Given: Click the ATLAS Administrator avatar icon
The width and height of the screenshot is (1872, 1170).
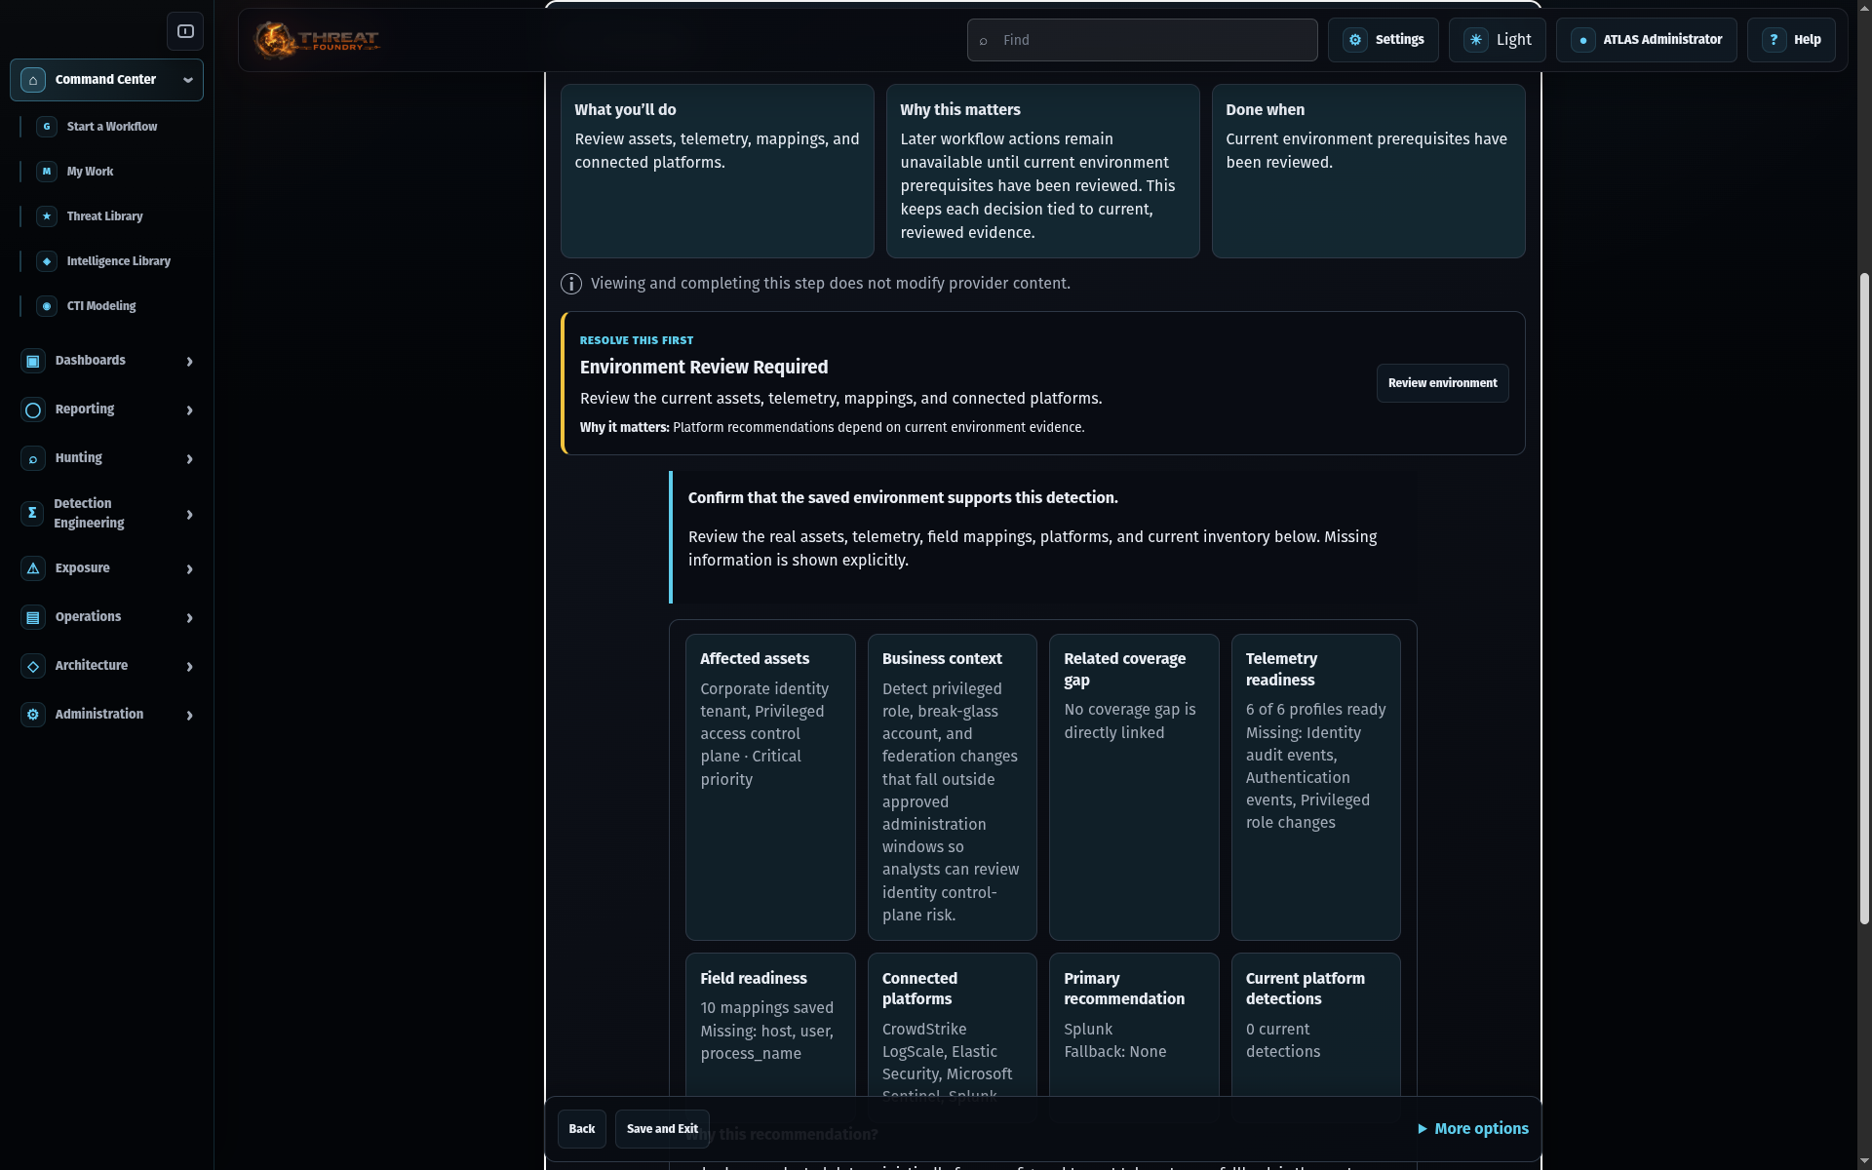Looking at the screenshot, I should (x=1583, y=40).
